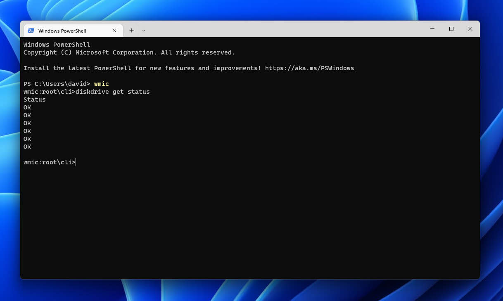
Task: Click the PS C:\Users\david> prompt
Action: [x=57, y=84]
